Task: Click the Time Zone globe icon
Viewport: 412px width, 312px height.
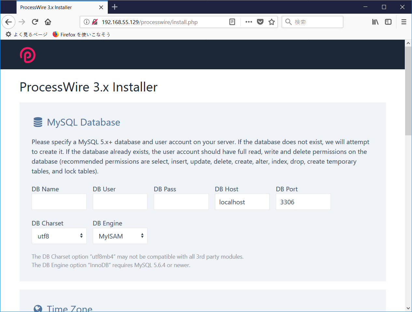Action: pos(38,308)
